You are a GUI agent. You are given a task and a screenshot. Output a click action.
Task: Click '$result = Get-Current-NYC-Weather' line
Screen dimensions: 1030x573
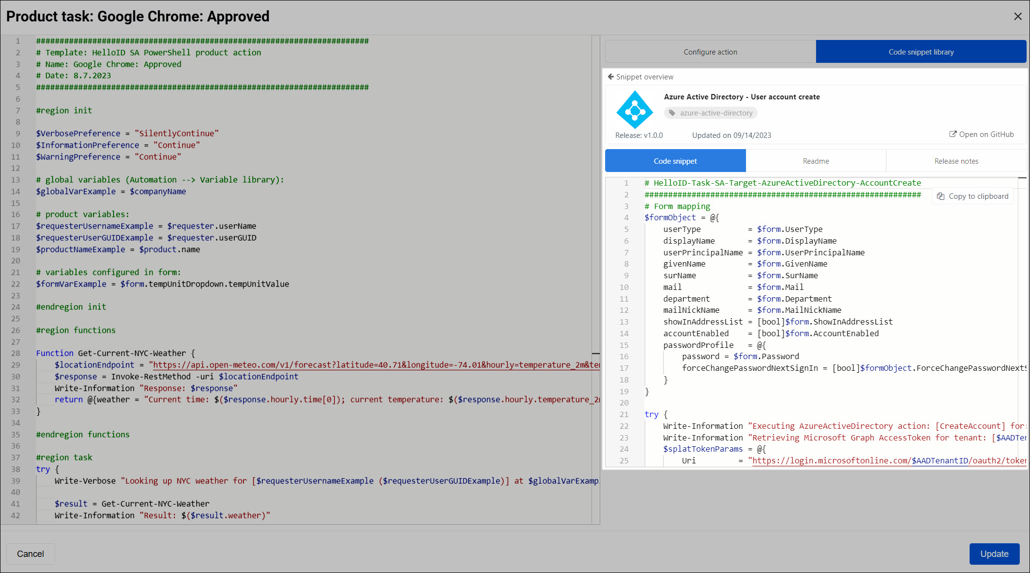click(x=132, y=504)
